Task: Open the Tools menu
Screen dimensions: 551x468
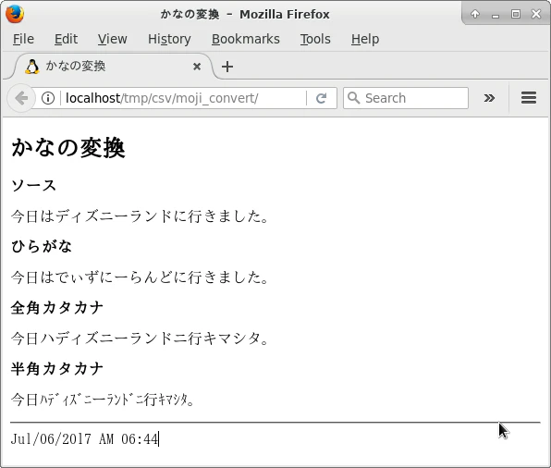Action: click(315, 39)
